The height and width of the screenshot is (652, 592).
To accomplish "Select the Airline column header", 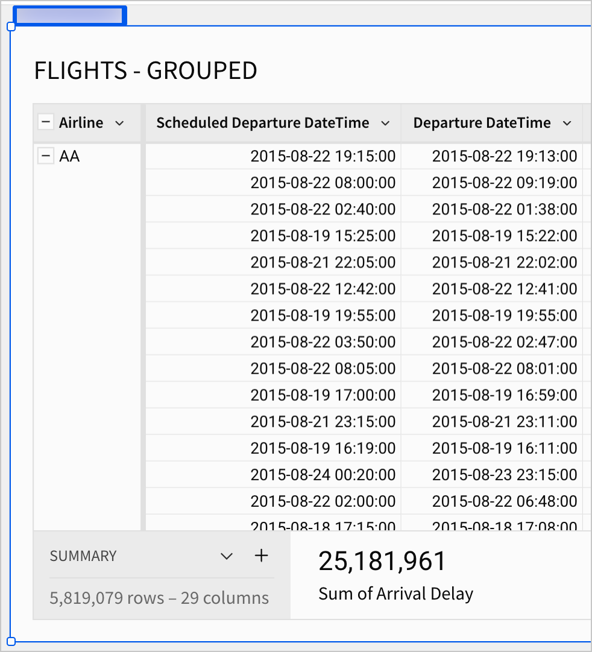I will tap(81, 123).
